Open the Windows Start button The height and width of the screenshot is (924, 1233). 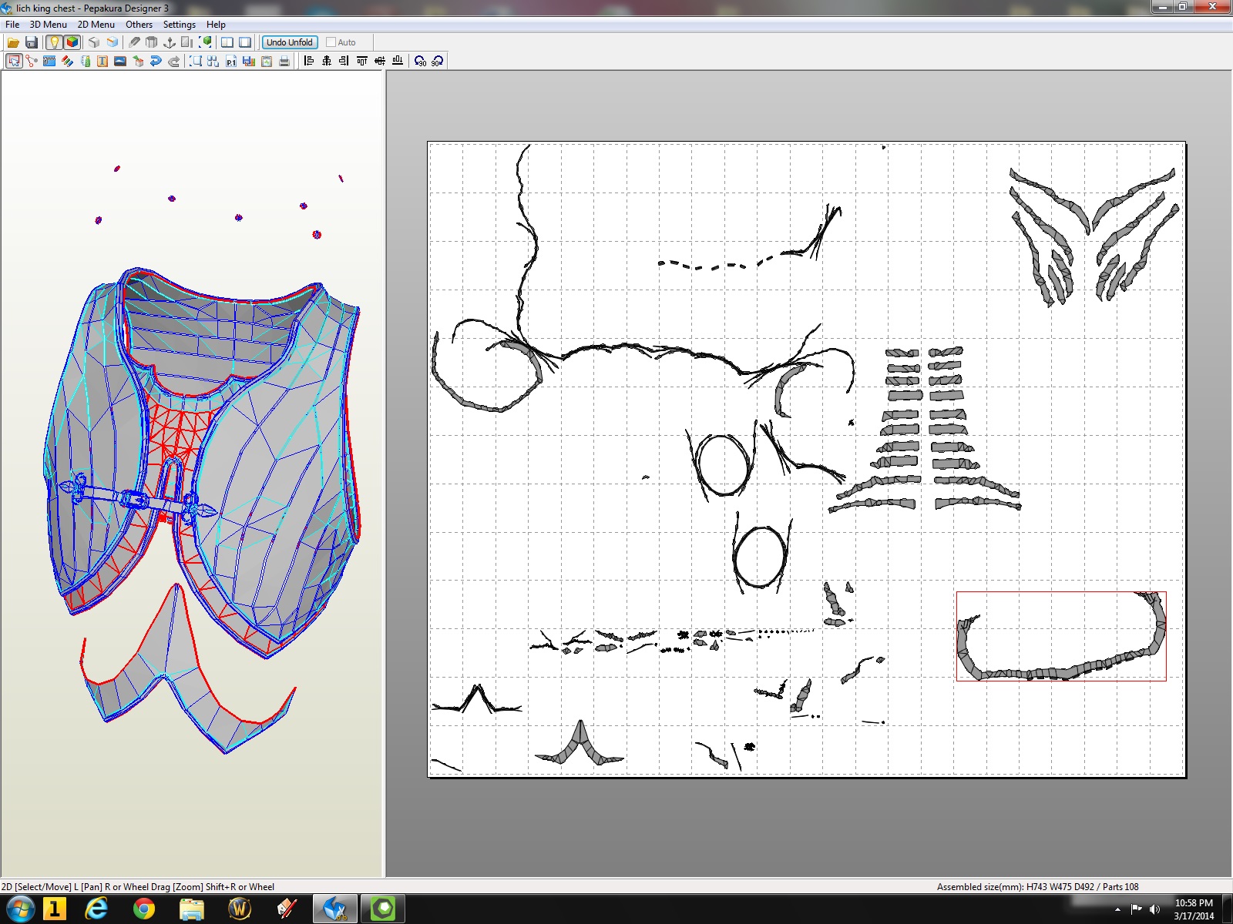(x=20, y=909)
